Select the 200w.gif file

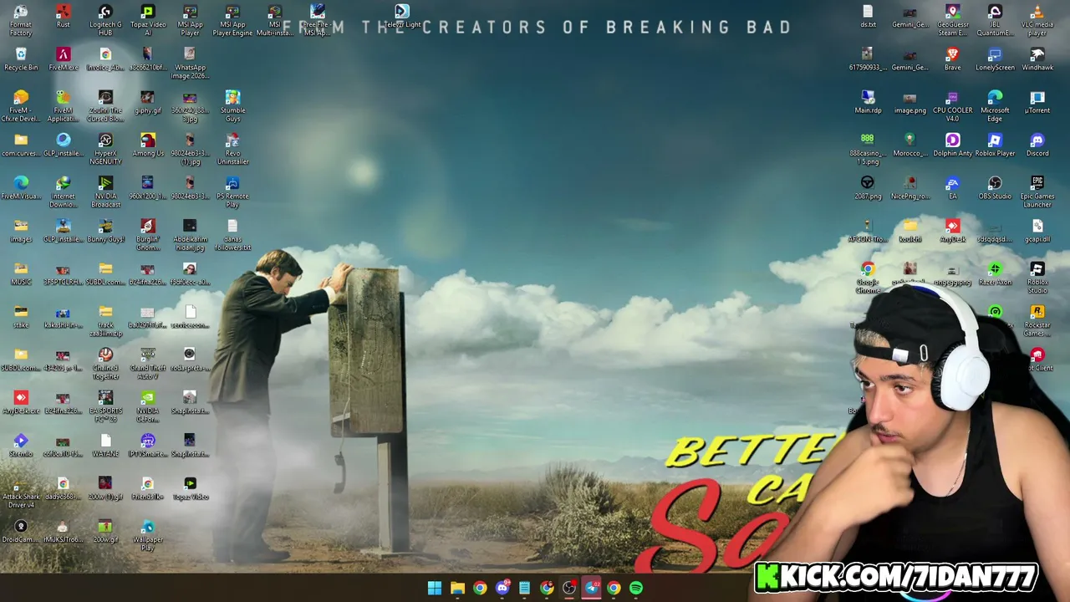pos(105,531)
